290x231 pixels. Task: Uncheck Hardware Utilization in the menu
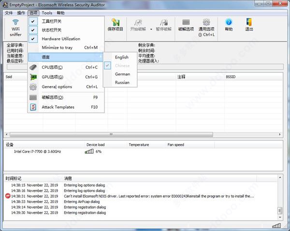point(60,39)
